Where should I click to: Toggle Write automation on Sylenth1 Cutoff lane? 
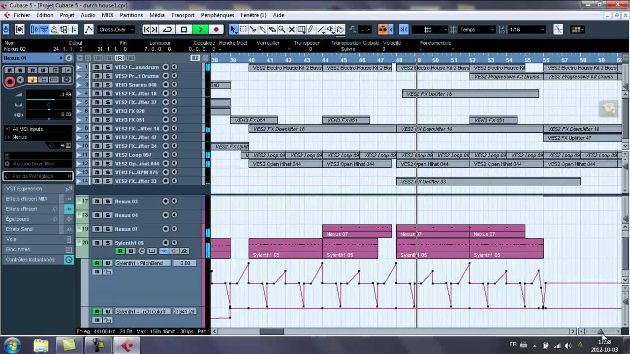click(107, 312)
